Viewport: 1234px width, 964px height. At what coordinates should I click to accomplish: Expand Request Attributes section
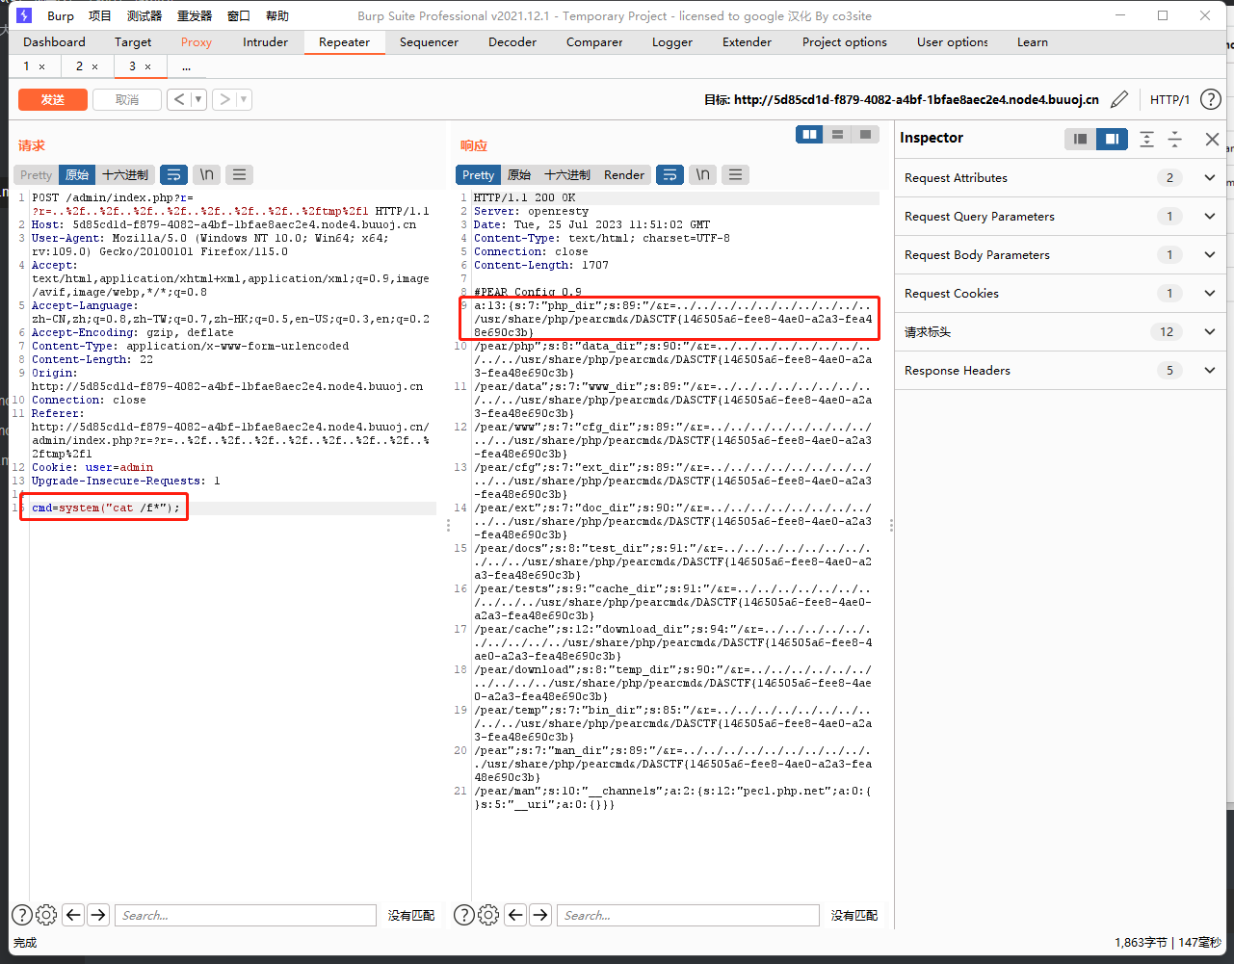tap(1060, 178)
